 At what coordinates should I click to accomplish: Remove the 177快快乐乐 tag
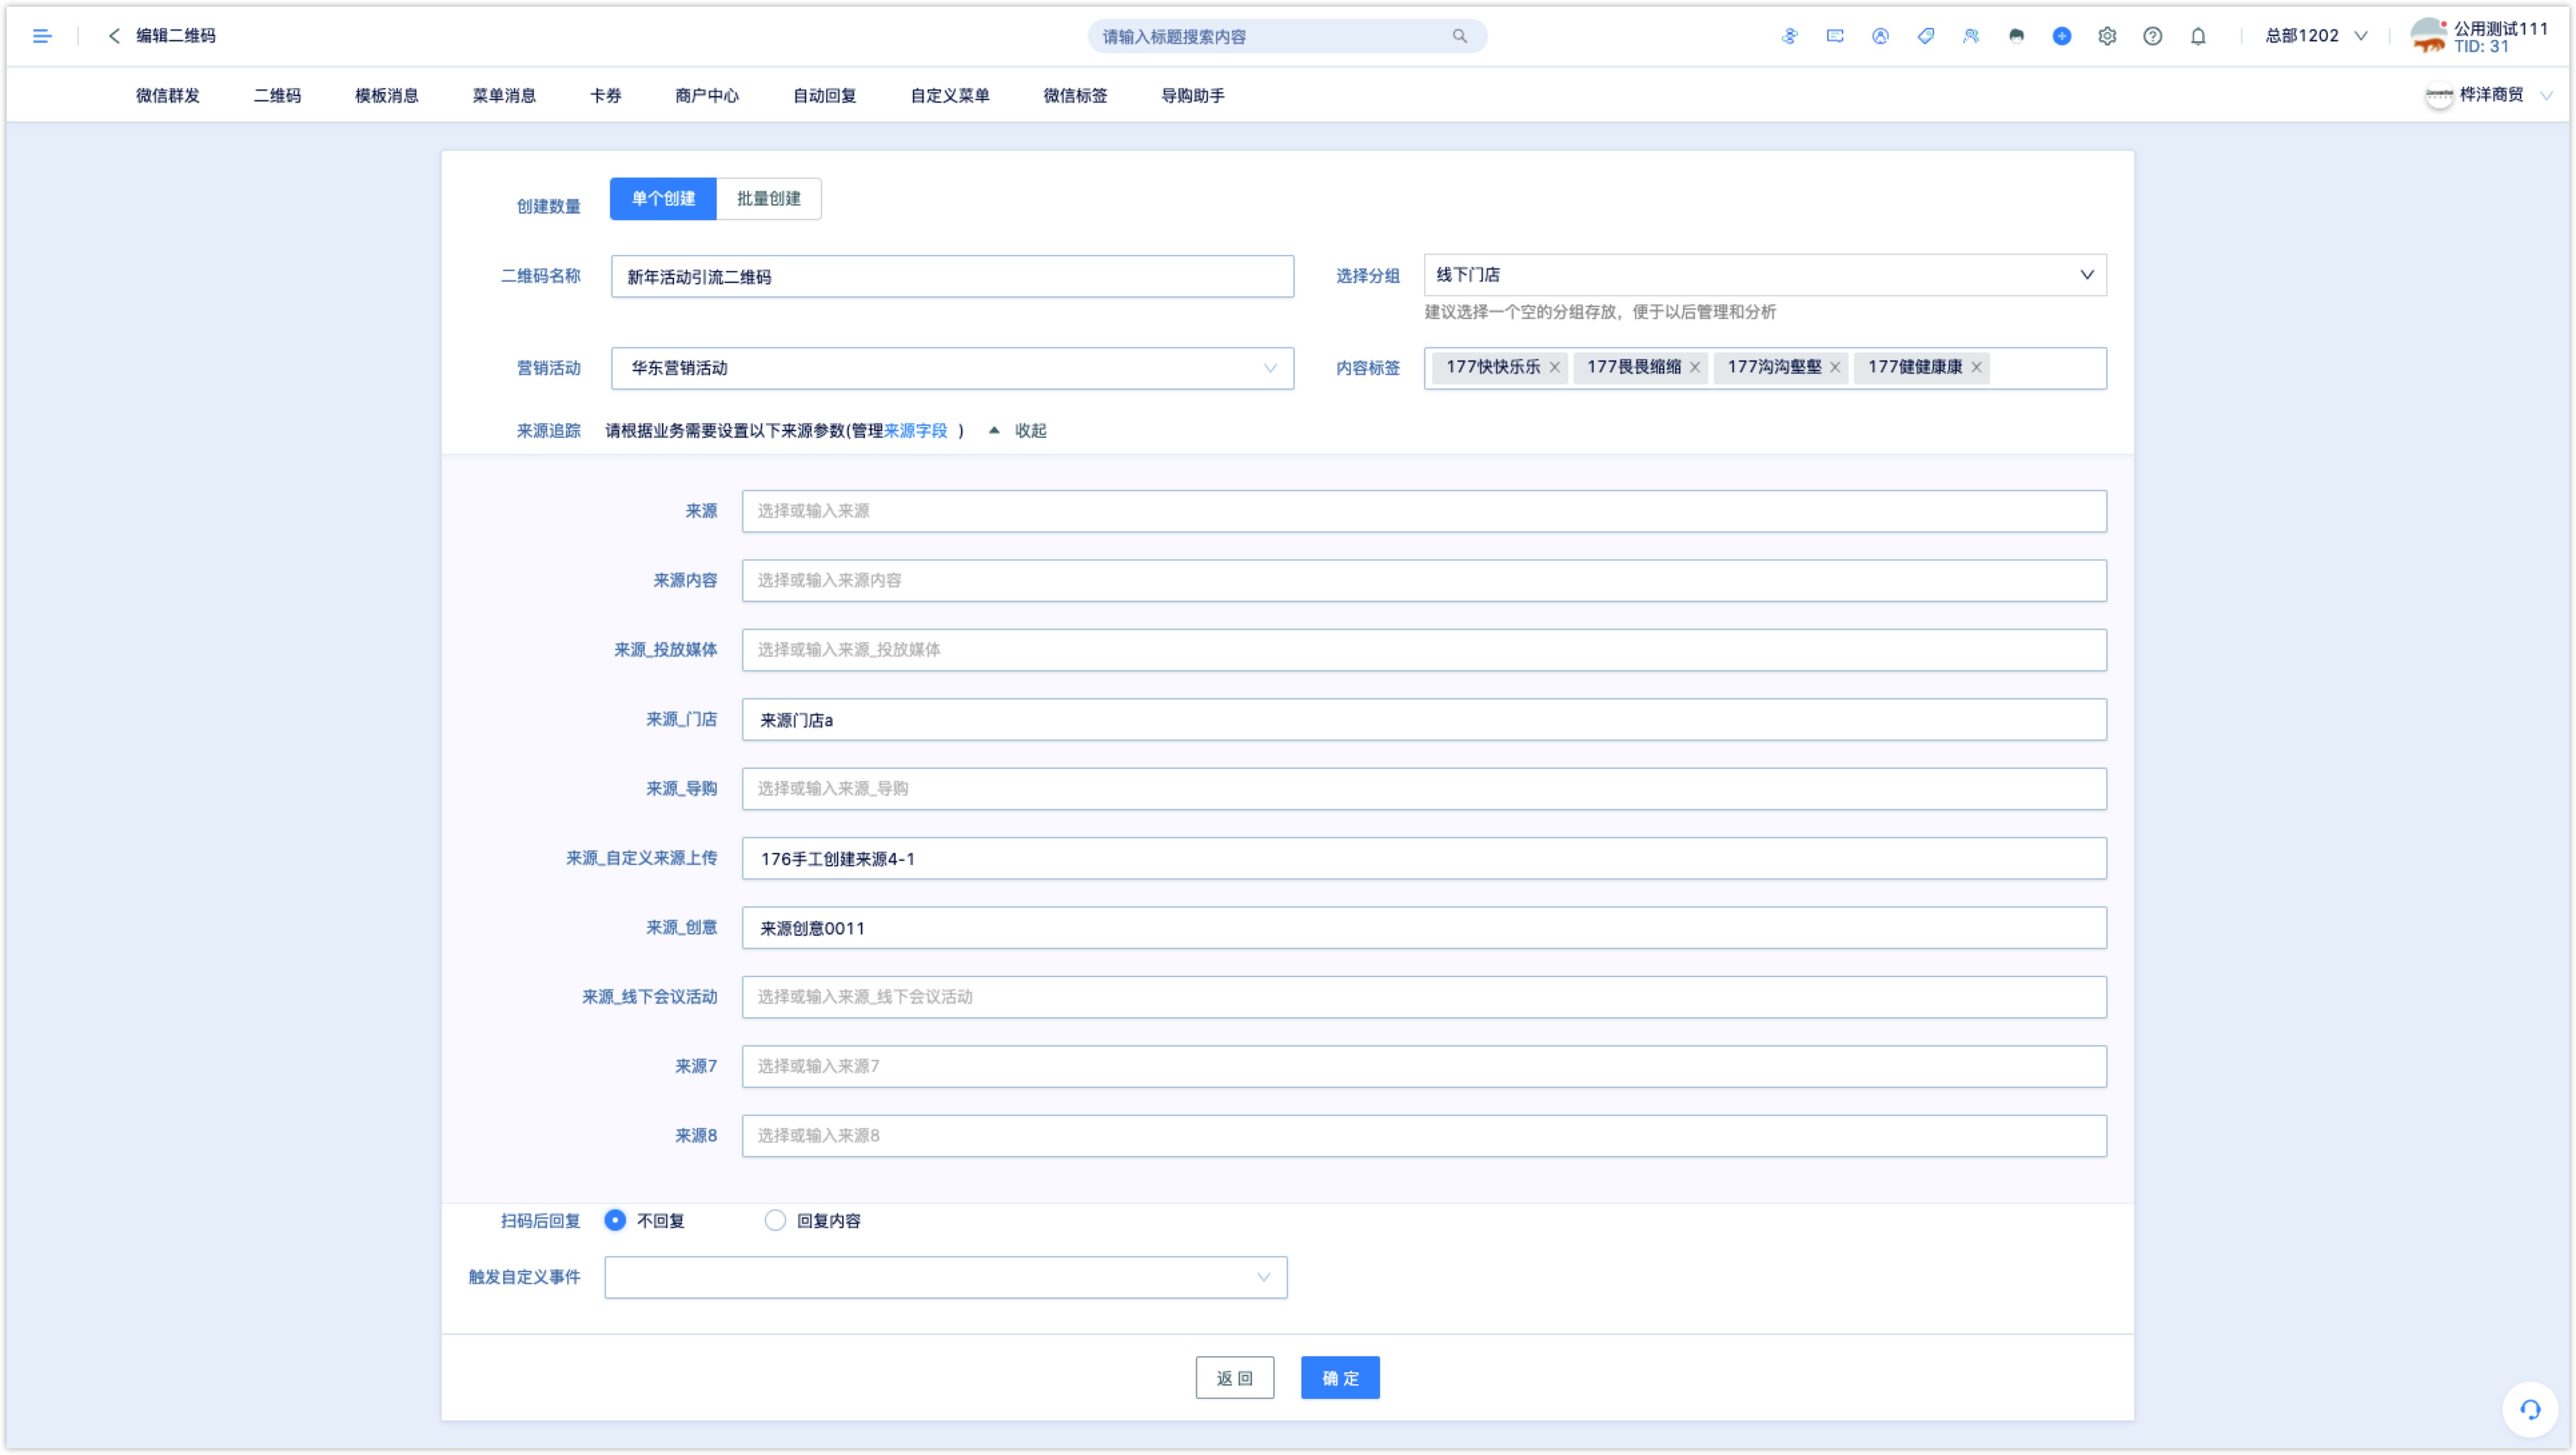point(1554,367)
